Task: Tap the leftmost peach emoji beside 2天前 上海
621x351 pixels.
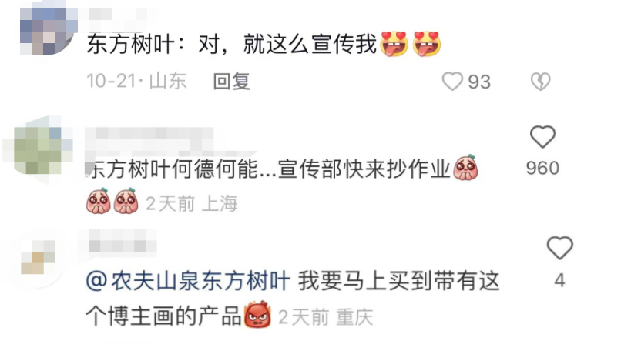Action: pyautogui.click(x=99, y=202)
